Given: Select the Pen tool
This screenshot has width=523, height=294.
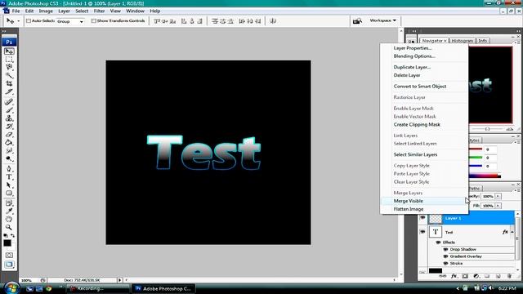Looking at the screenshot, I should pos(9,169).
